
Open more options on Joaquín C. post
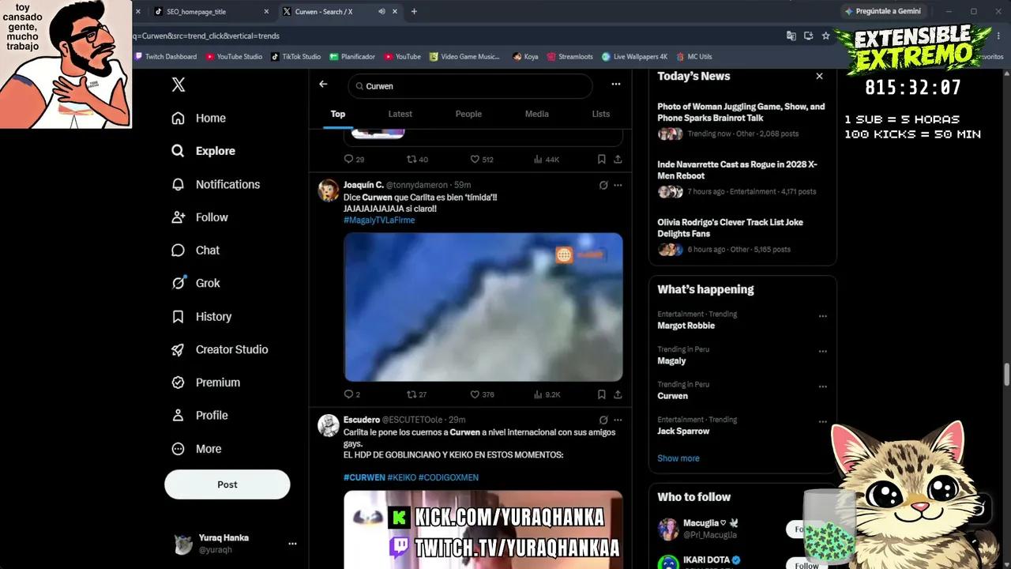pos(618,185)
